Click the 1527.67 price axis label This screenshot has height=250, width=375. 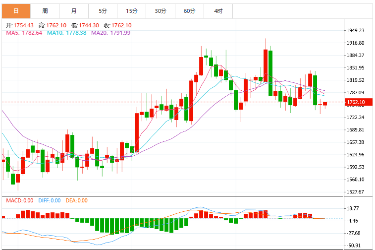[356, 192]
